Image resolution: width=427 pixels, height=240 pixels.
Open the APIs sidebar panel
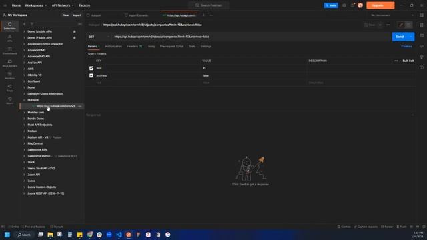[x=9, y=39]
